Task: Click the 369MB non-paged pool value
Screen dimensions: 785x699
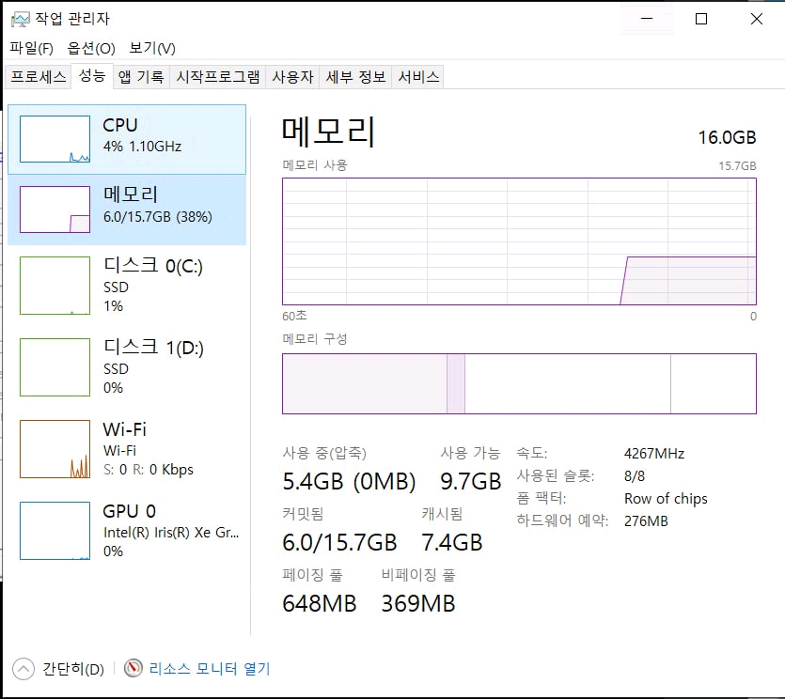Action: point(418,603)
